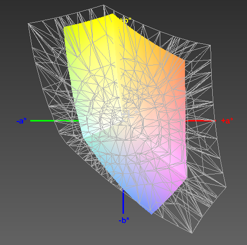Click the red +a* axis line
This screenshot has height=245, width=247.
coord(201,121)
